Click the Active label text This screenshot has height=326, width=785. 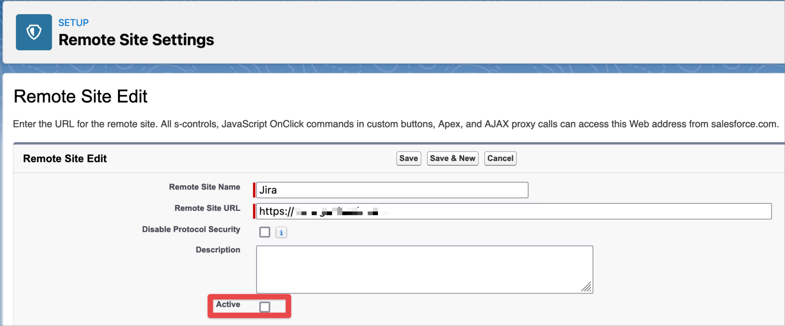[x=228, y=304]
